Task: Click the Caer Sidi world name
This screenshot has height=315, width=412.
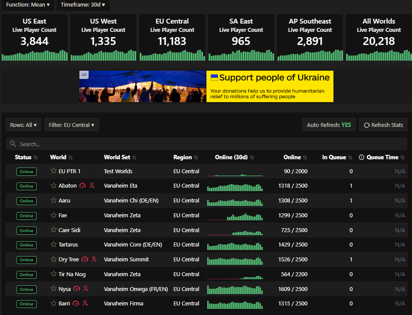Action: point(69,230)
